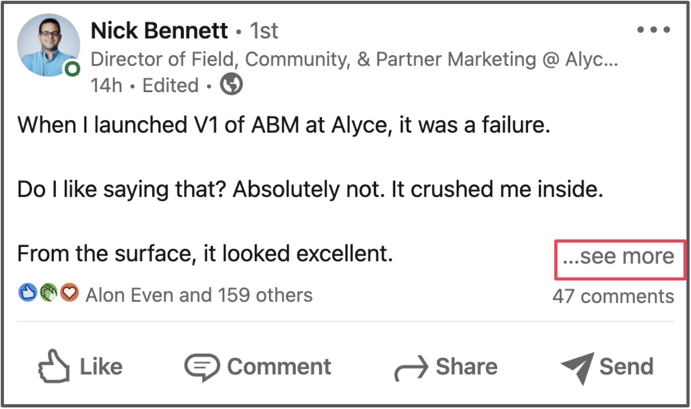Click the Comment speech bubble icon
Image resolution: width=691 pixels, height=409 pixels.
pyautogui.click(x=202, y=367)
